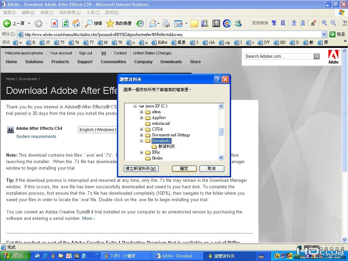
Task: Zoom in with the plus magnifier icon
Action: coord(324,23)
